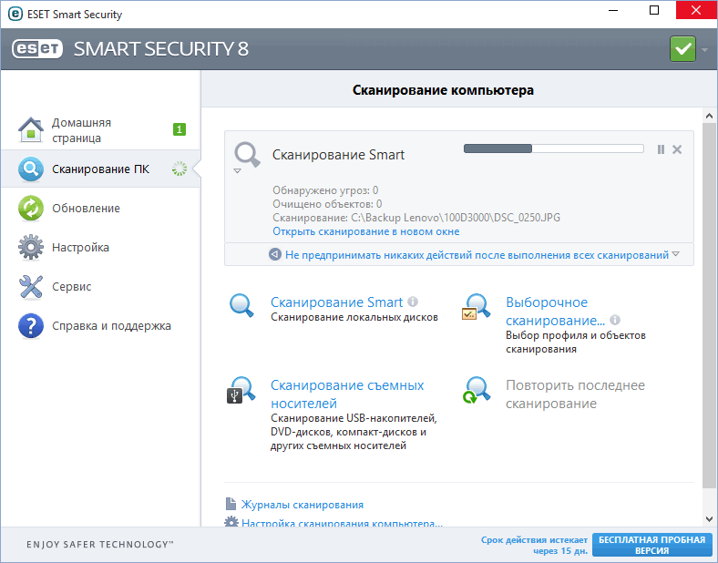Image resolution: width=718 pixels, height=563 pixels.
Task: Cancel the running Smart scan with X
Action: (677, 149)
